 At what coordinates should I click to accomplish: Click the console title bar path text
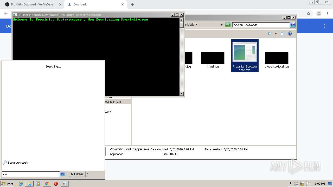pos(60,15)
